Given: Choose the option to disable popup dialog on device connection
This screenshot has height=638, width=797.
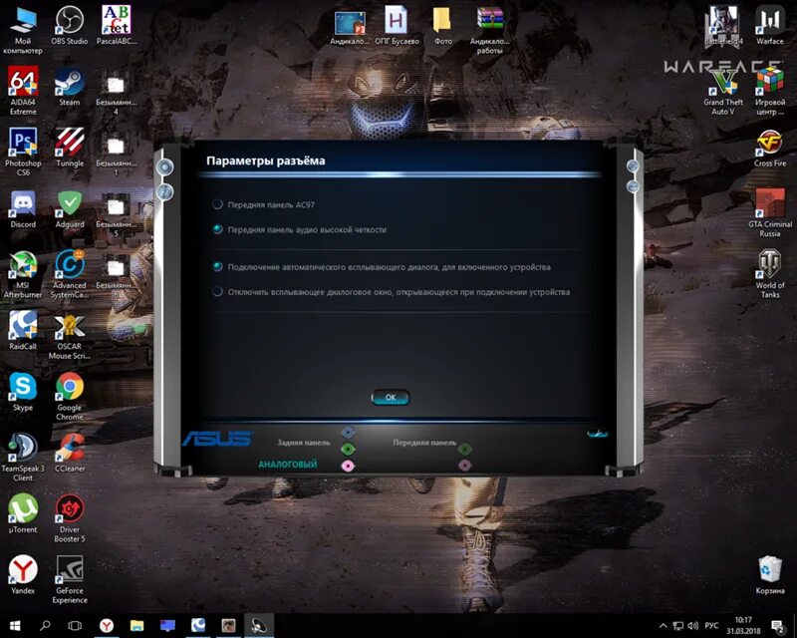Looking at the screenshot, I should 217,291.
